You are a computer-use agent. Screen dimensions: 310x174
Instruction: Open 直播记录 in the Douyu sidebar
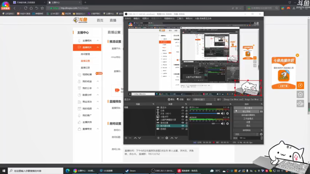tap(85, 68)
